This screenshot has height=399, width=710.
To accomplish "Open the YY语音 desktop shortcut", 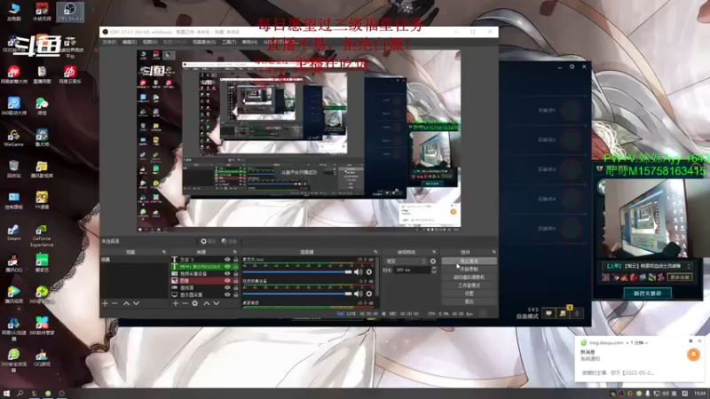I will point(42,200).
